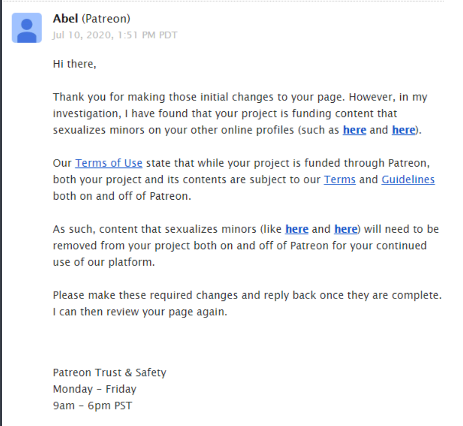Open the 'here' link before 'will need to be'
The image size is (463, 426).
(346, 229)
